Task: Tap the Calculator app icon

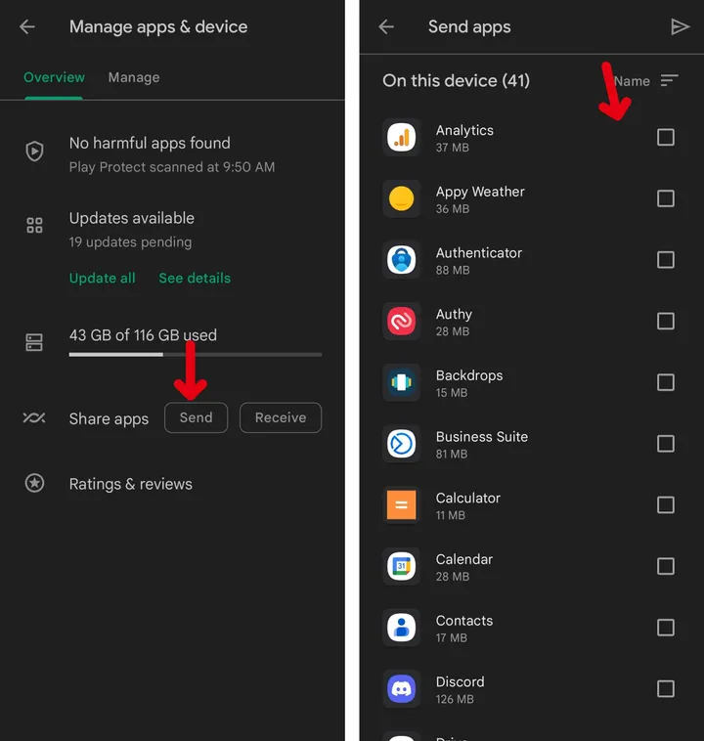Action: click(x=402, y=504)
